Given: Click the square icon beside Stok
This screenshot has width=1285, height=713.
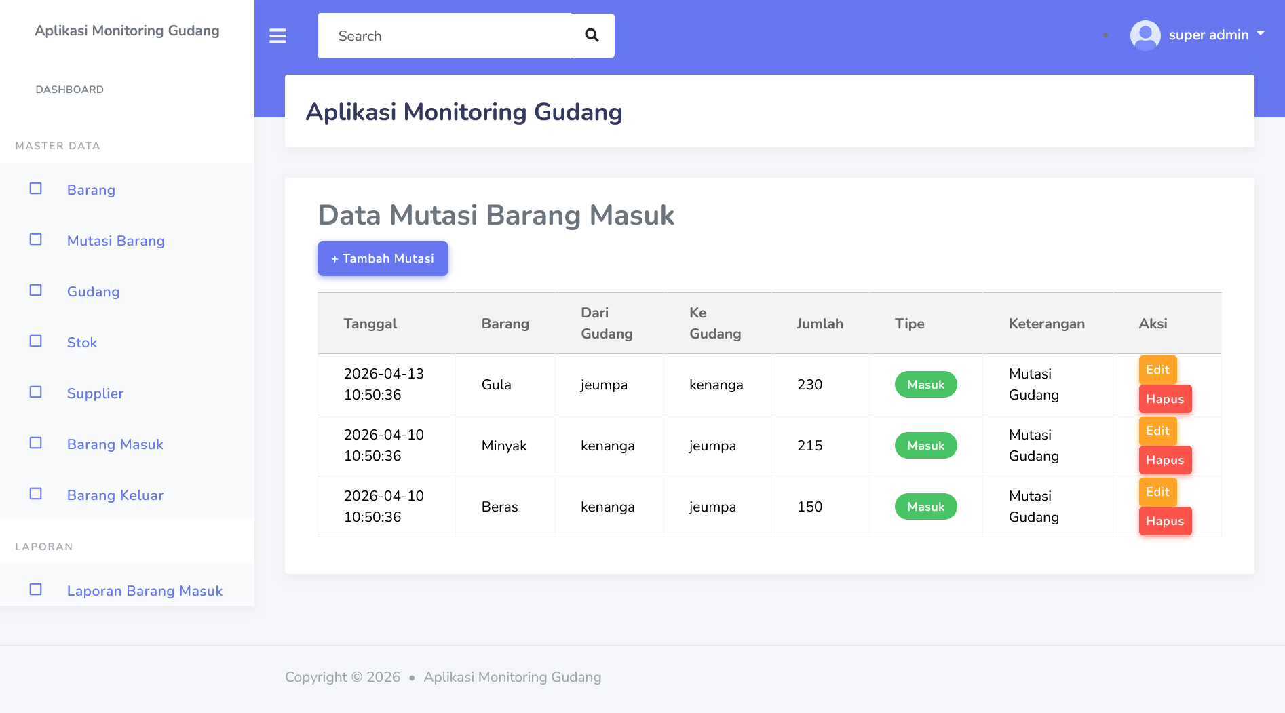Looking at the screenshot, I should click(36, 341).
